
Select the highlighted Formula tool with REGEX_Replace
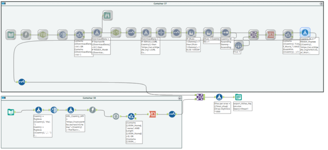305,33
